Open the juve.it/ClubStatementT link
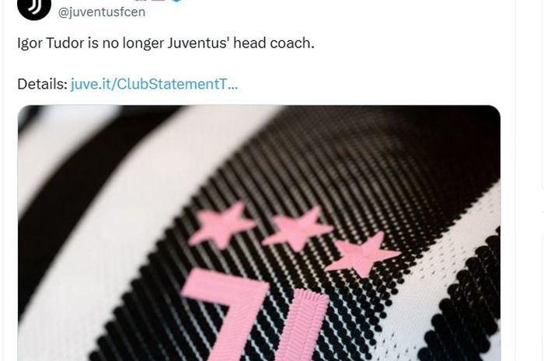This screenshot has height=361, width=544. tap(154, 84)
